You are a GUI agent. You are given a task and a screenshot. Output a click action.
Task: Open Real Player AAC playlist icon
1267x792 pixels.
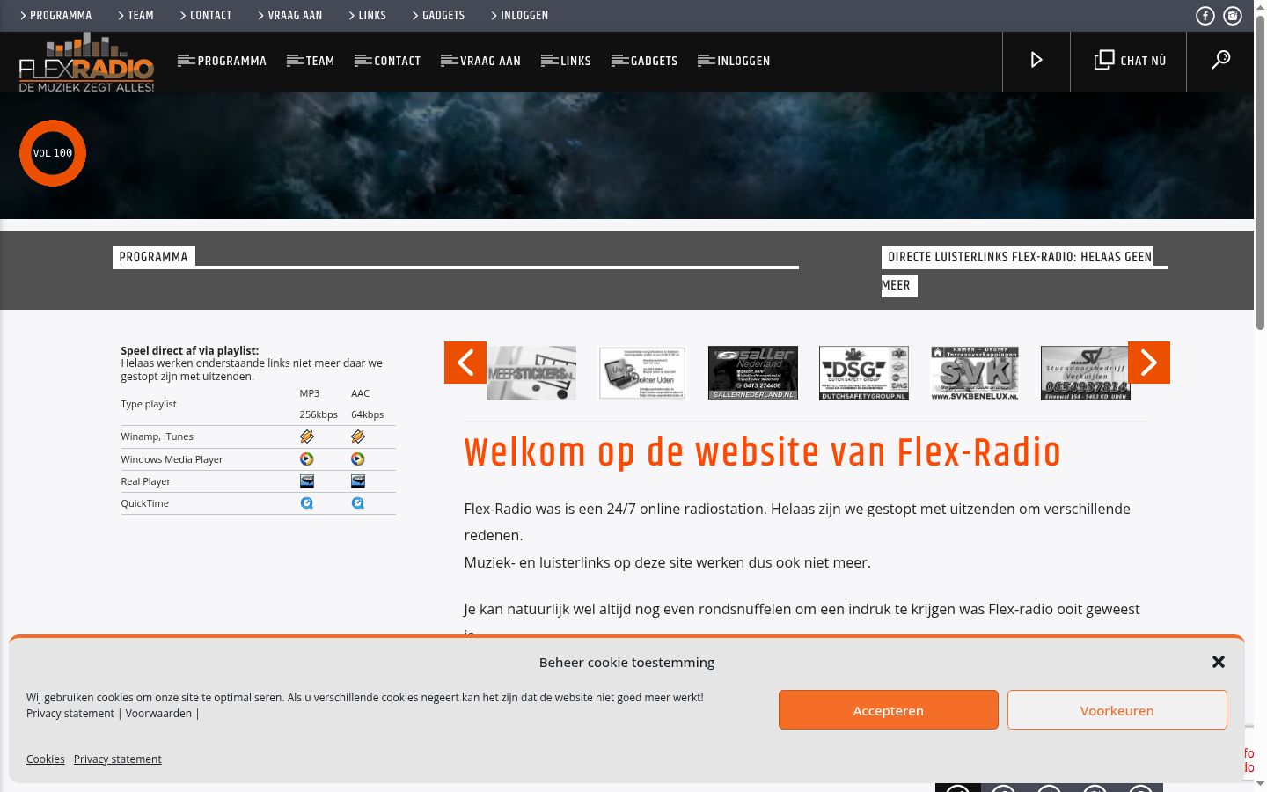(358, 481)
